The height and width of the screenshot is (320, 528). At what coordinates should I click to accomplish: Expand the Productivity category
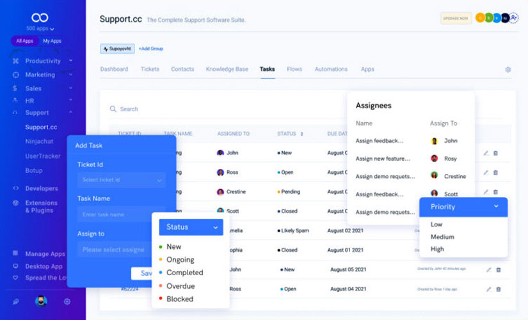(70, 60)
